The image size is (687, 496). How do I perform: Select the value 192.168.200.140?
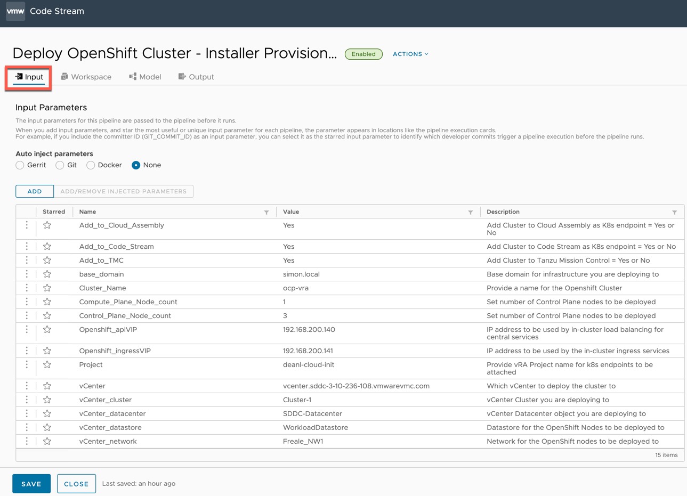pyautogui.click(x=309, y=330)
